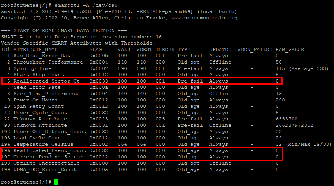
Task: Click the Seek_Error_Rate attribute name
Action: click(37, 87)
